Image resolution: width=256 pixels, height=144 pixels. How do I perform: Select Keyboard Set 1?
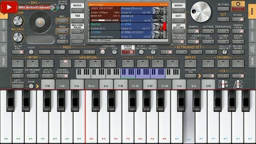click(x=167, y=52)
